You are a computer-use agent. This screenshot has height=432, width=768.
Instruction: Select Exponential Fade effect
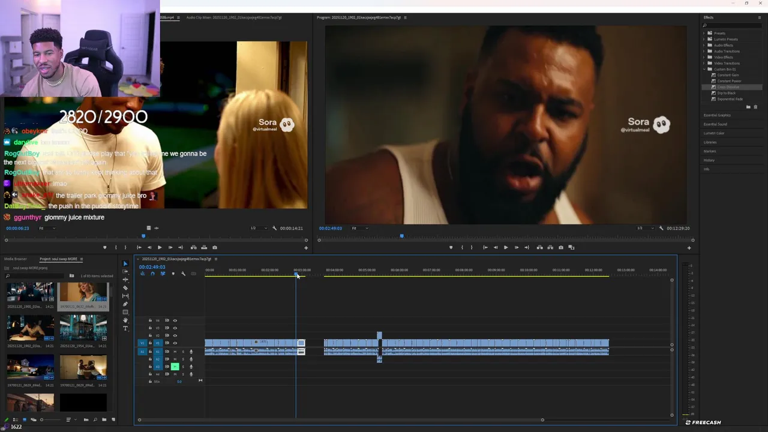(x=730, y=99)
